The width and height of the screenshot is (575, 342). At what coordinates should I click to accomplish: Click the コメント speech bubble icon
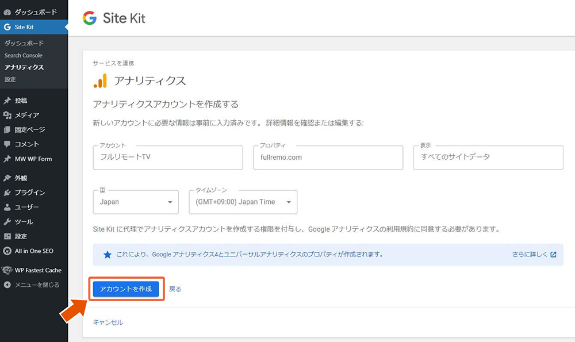point(7,144)
